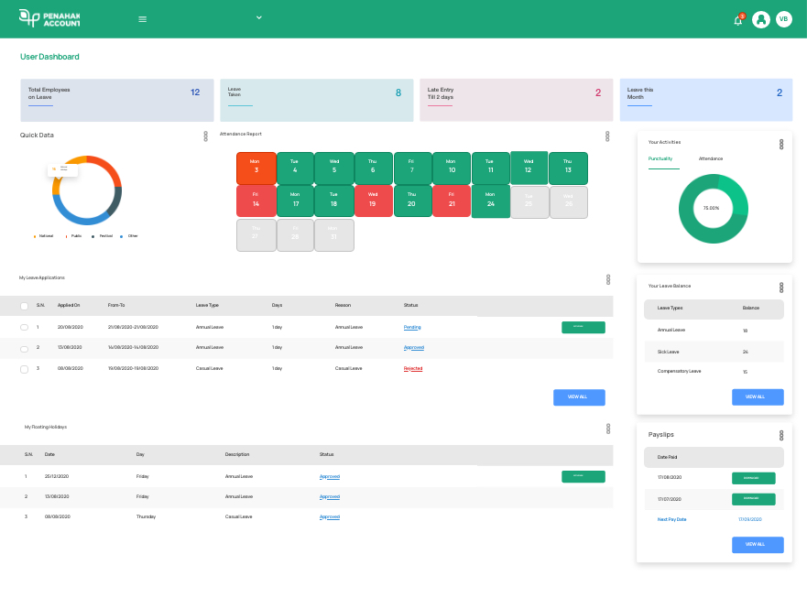Image resolution: width=807 pixels, height=608 pixels.
Task: Check the box for leave application row 1
Action: 25,327
